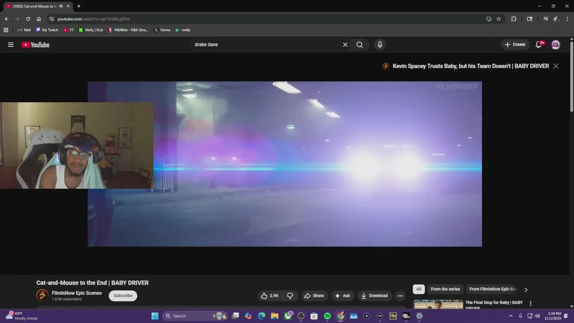The height and width of the screenshot is (323, 574).
Task: Show hidden system tray icons
Action: click(510, 316)
